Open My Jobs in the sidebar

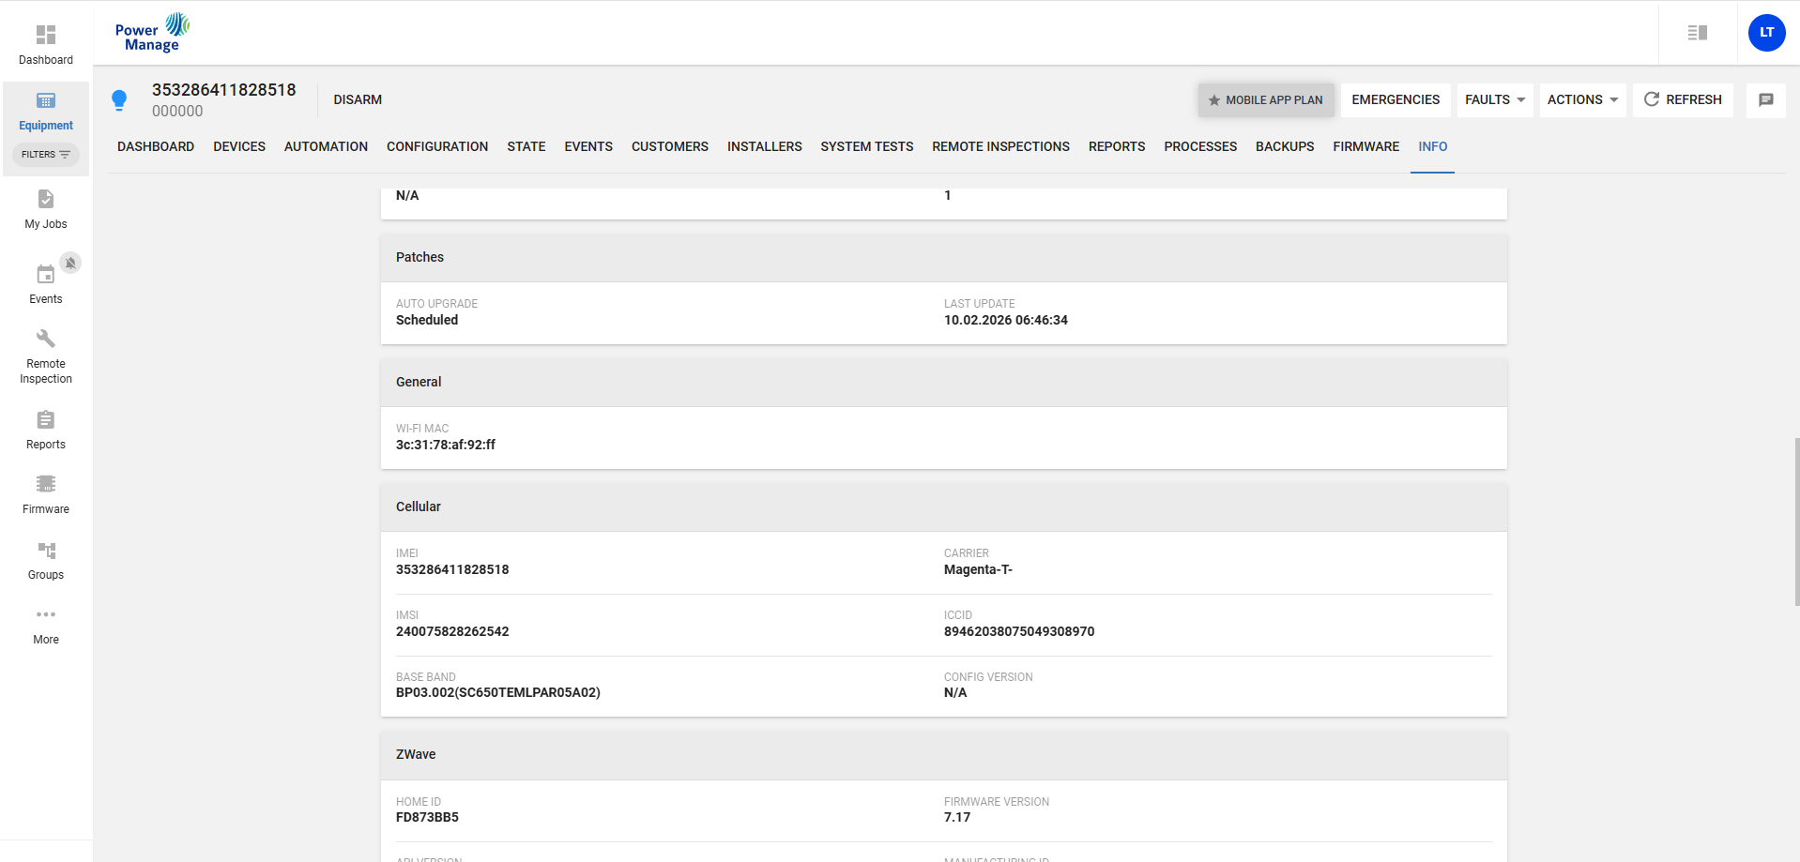45,200
